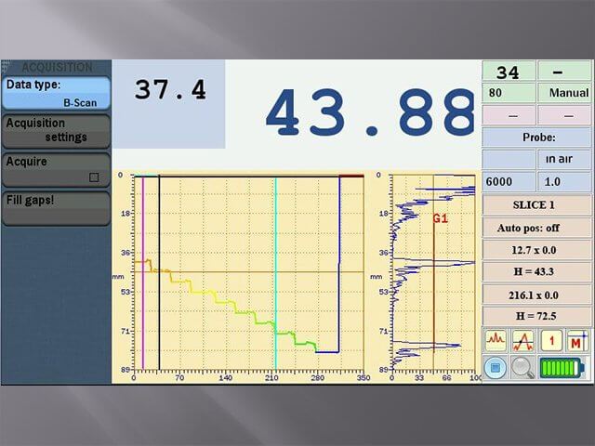Tick the Acquire checkbox
Image resolution: width=595 pixels, height=446 pixels.
click(x=93, y=176)
